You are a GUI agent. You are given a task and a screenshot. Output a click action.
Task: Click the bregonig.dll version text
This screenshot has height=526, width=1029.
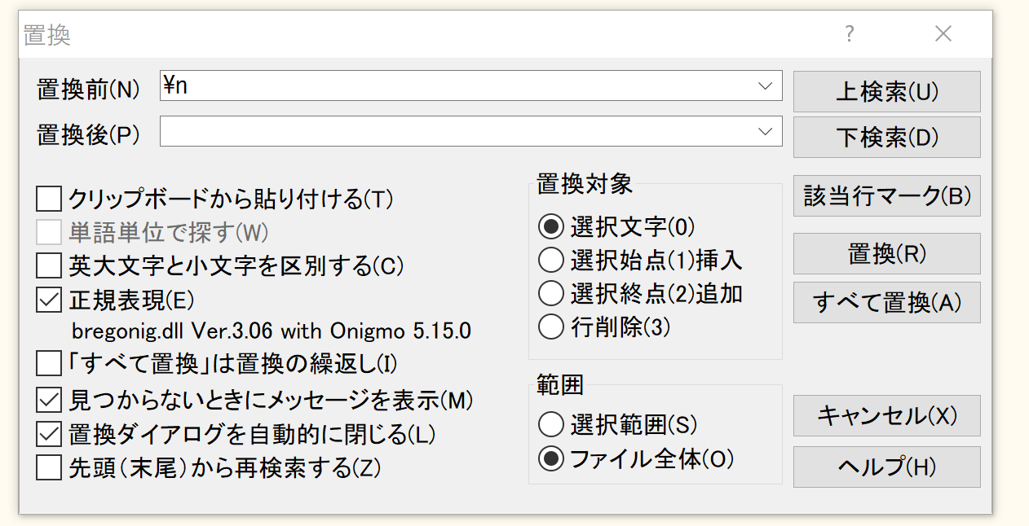point(271,331)
